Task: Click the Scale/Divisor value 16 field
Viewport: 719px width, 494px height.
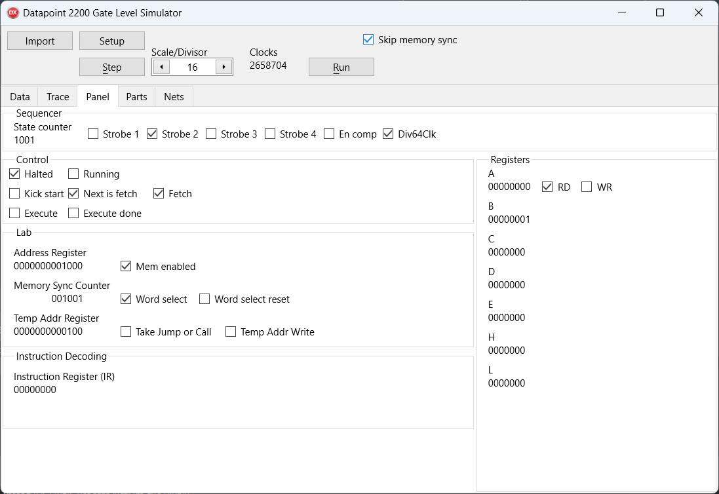Action: tap(192, 67)
